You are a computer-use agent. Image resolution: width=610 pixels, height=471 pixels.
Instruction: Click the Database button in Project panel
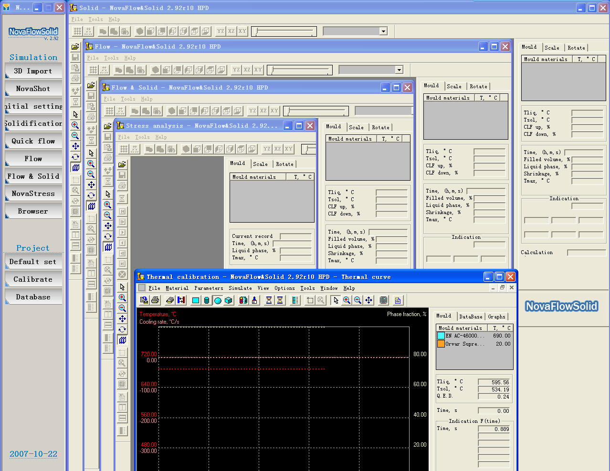[33, 297]
